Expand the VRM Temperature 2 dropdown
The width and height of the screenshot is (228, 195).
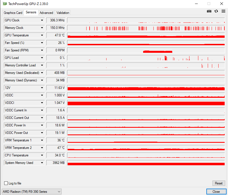pos(42,148)
